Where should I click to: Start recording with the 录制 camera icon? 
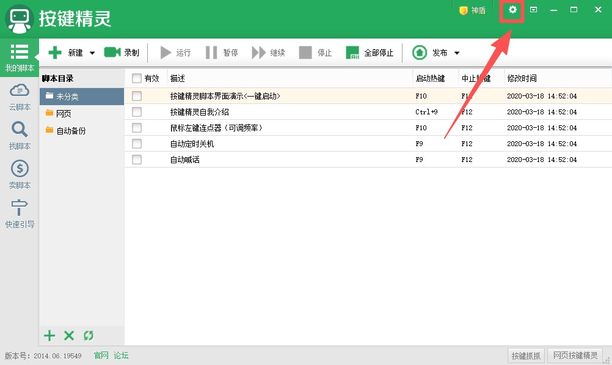pos(112,53)
